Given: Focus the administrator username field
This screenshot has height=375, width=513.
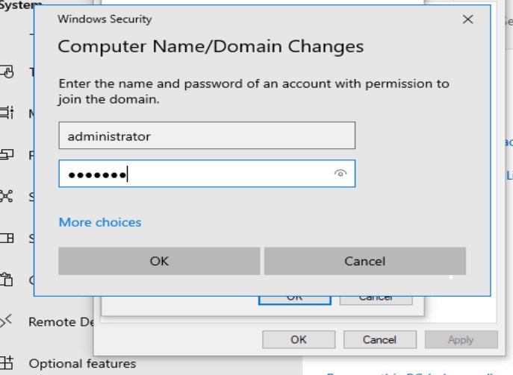Looking at the screenshot, I should (x=207, y=136).
